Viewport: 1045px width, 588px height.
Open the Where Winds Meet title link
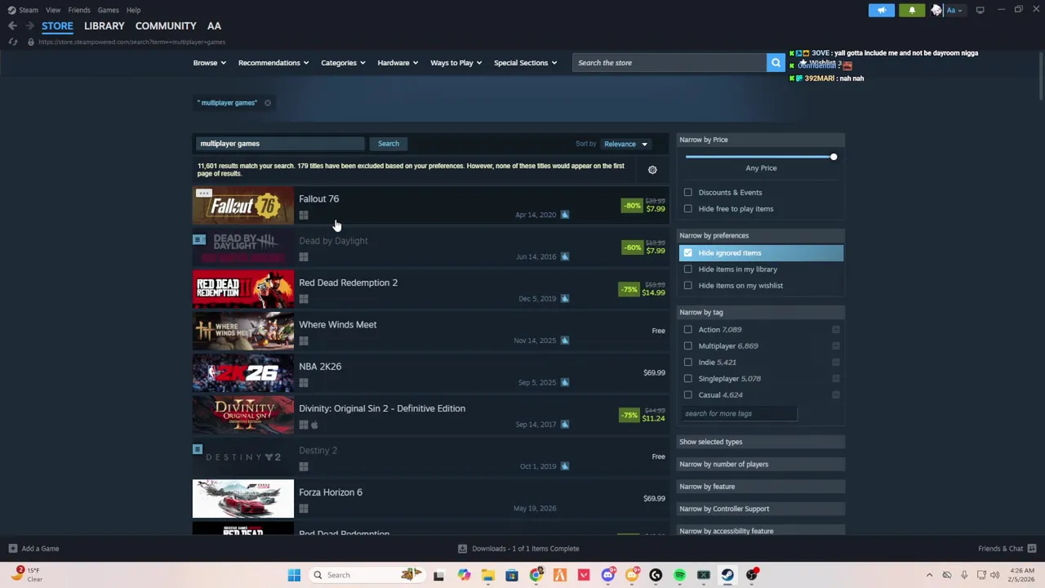pos(337,324)
